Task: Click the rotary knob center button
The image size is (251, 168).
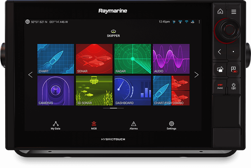Action: [x=229, y=30]
